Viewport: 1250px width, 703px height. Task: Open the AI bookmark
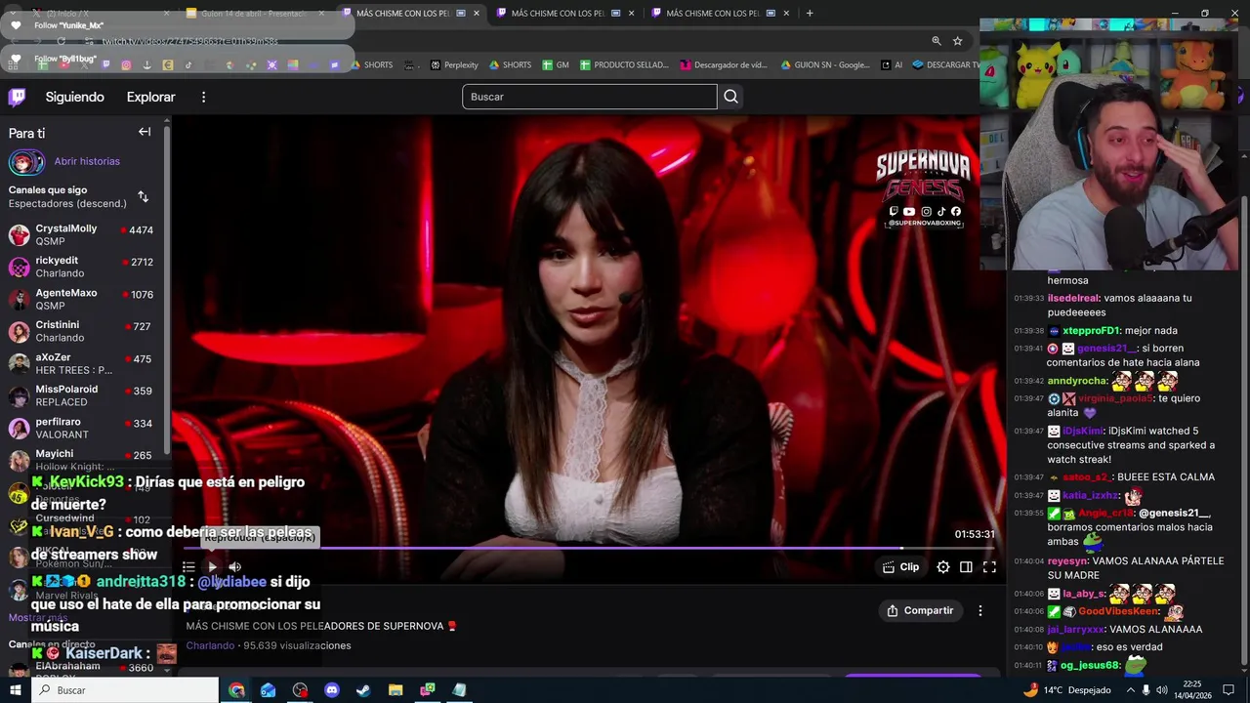point(892,65)
